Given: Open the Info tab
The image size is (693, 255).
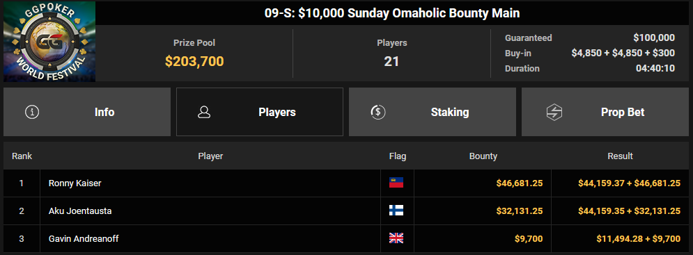Looking at the screenshot, I should click(x=87, y=112).
